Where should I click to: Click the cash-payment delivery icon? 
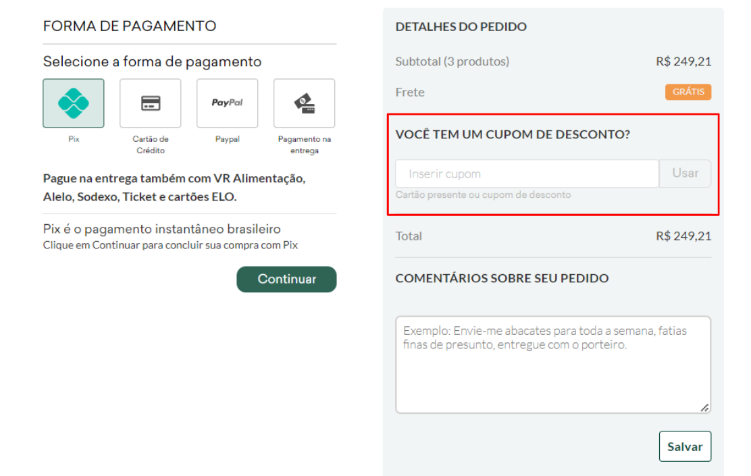pyautogui.click(x=304, y=103)
